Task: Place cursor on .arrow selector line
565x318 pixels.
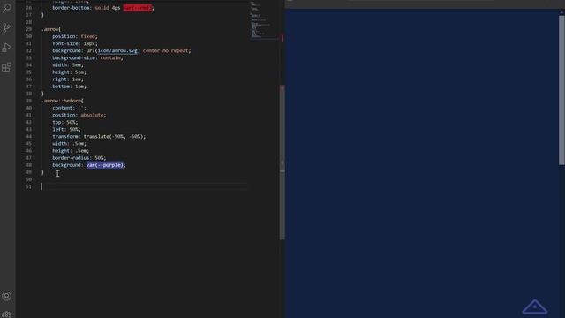Action: (51, 29)
